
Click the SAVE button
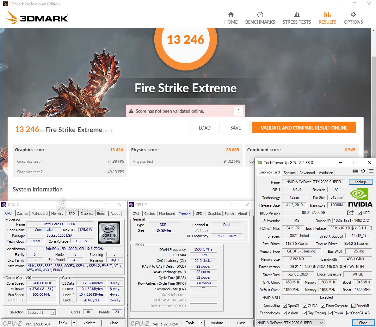tap(236, 128)
